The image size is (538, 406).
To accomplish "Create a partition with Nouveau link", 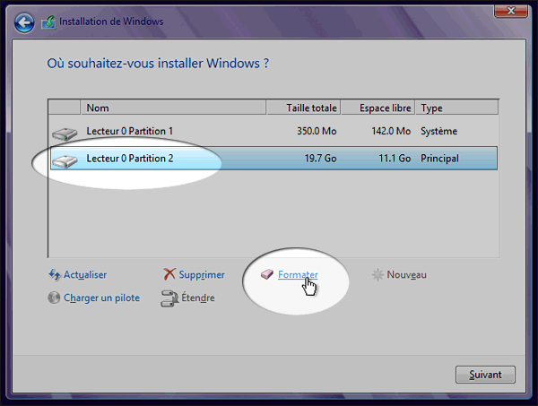I will click(406, 274).
